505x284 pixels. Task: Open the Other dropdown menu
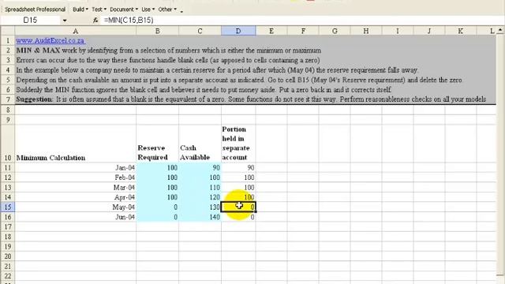point(167,9)
